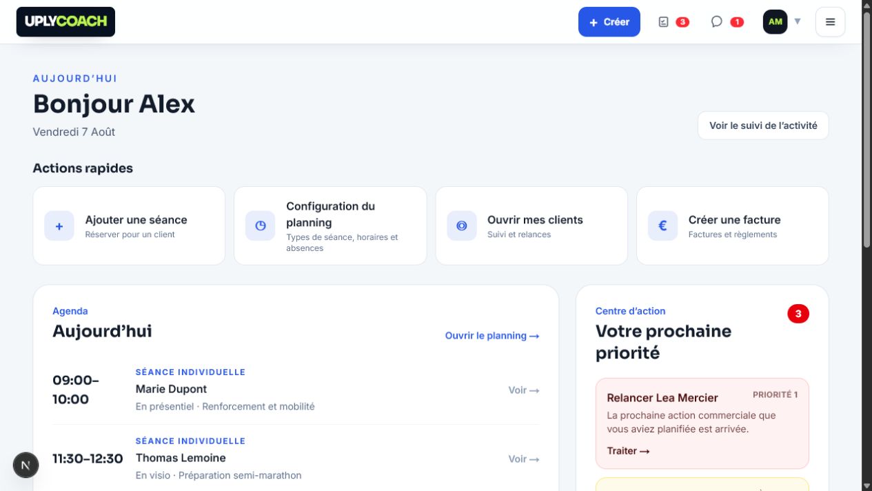Click the AM profile avatar

tap(775, 22)
